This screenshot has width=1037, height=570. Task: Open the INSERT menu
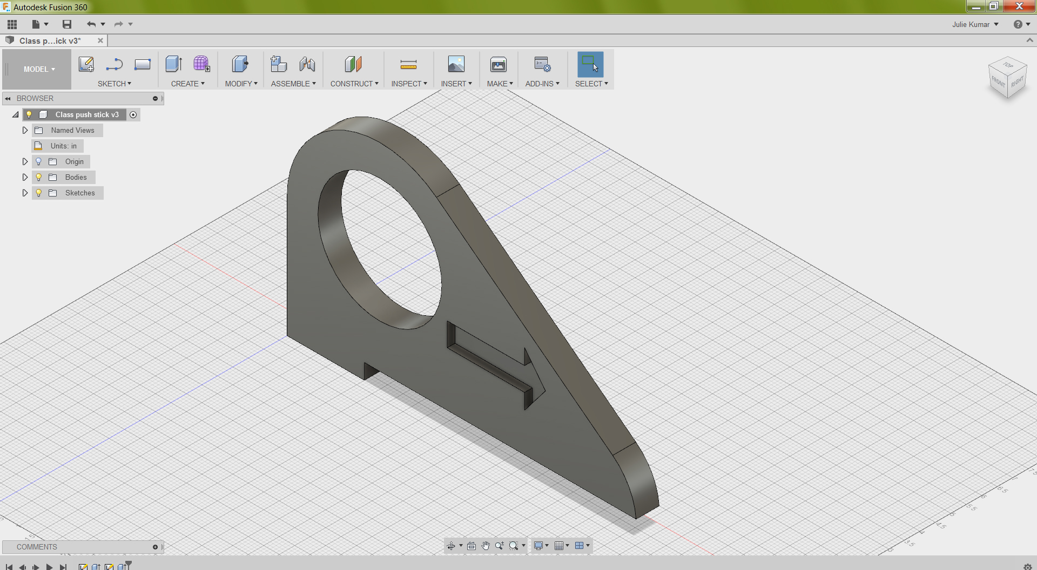click(456, 84)
